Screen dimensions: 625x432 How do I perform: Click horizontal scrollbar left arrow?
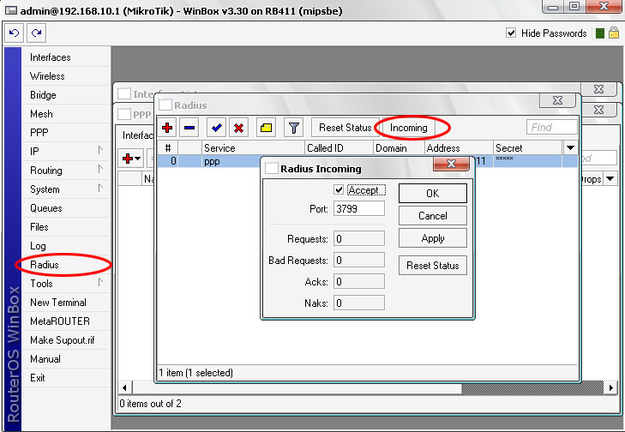(x=125, y=387)
